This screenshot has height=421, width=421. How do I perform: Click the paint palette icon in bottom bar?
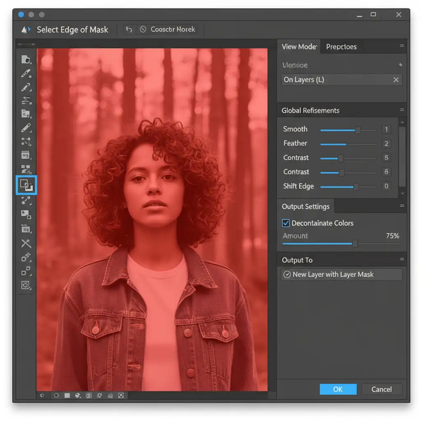pyautogui.click(x=78, y=396)
